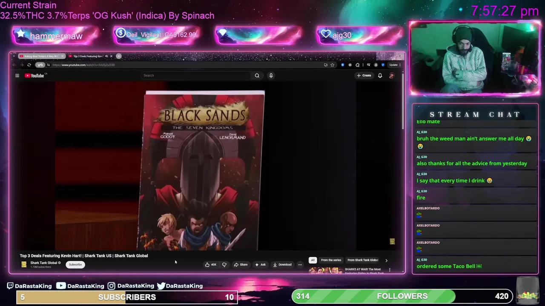The height and width of the screenshot is (306, 545).
Task: Click into the YouTube Search field
Action: [x=196, y=76]
